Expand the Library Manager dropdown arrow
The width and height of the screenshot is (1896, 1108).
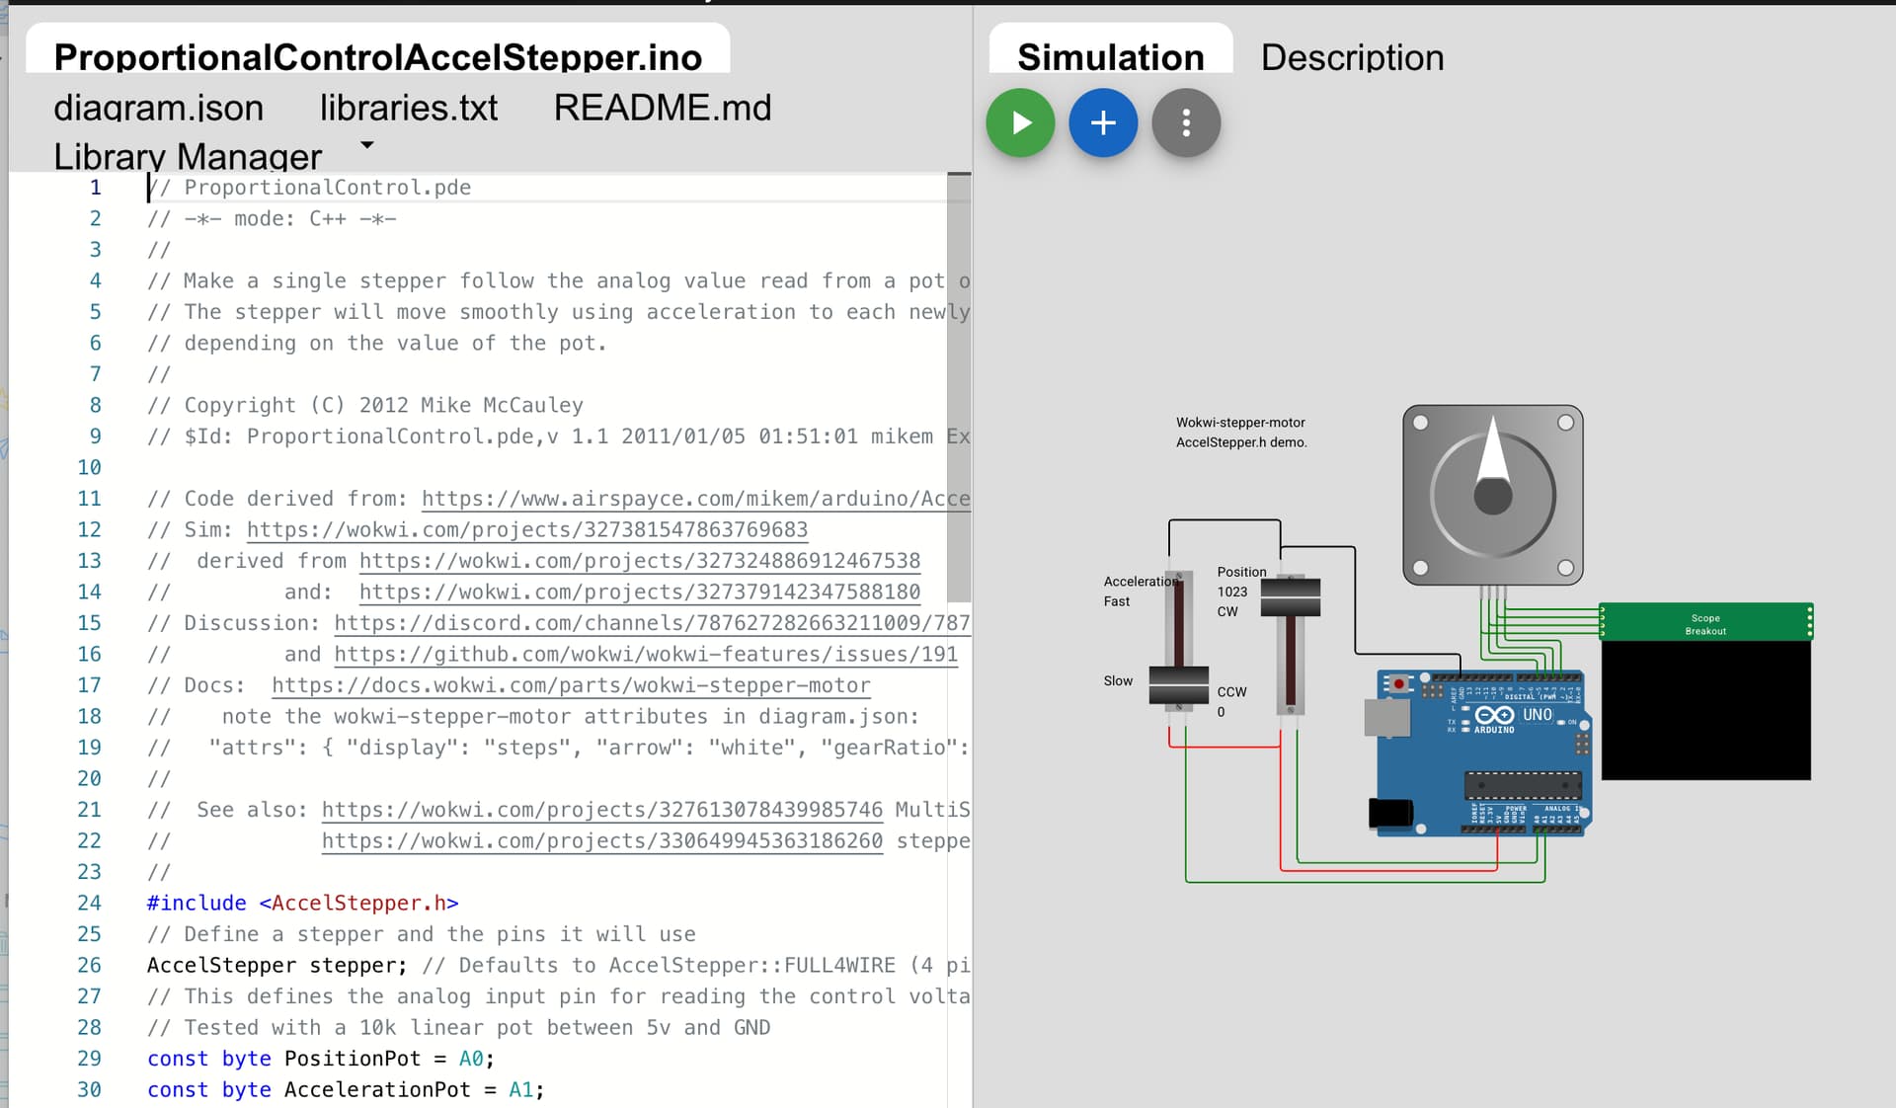(x=367, y=145)
